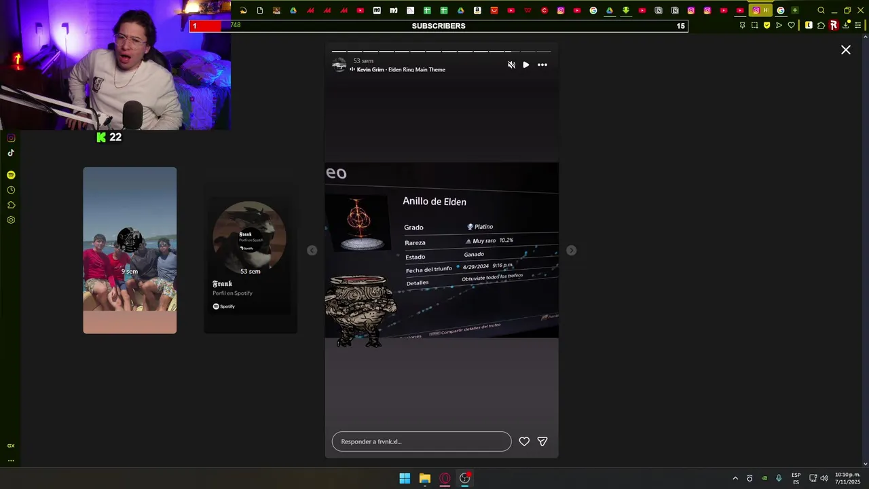
Task: Open the extensions cube in toolbar
Action: pyautogui.click(x=821, y=25)
